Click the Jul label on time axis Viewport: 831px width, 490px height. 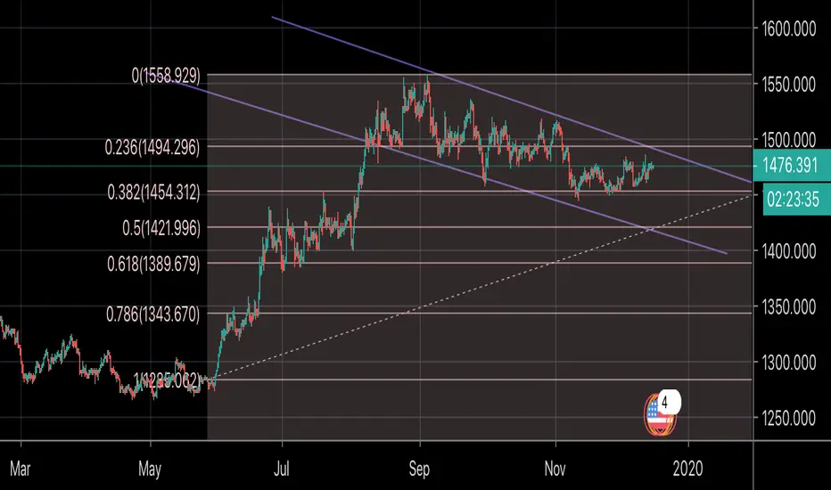point(282,469)
